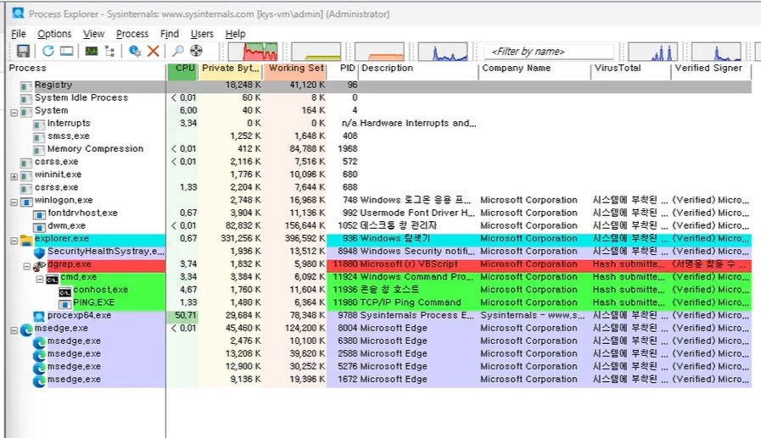Open the Users menu

pos(202,34)
